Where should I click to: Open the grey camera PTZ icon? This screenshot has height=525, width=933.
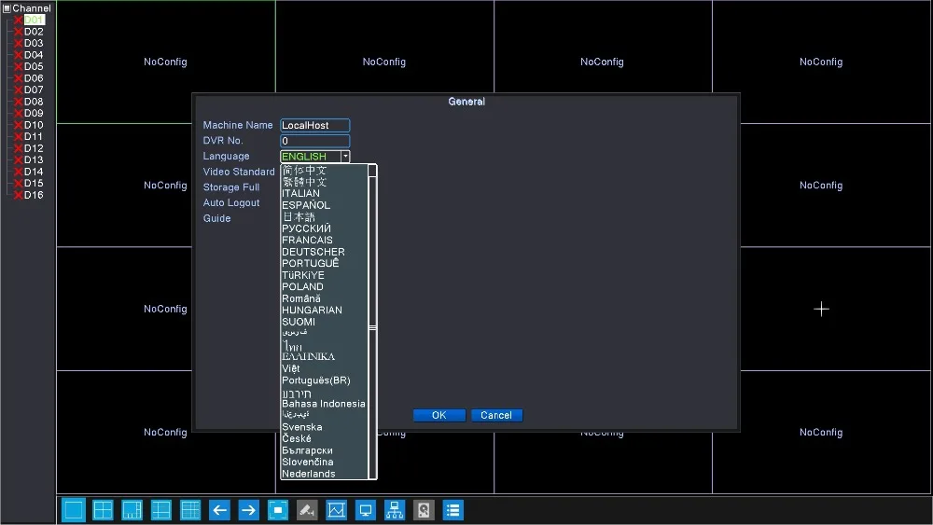coord(307,510)
